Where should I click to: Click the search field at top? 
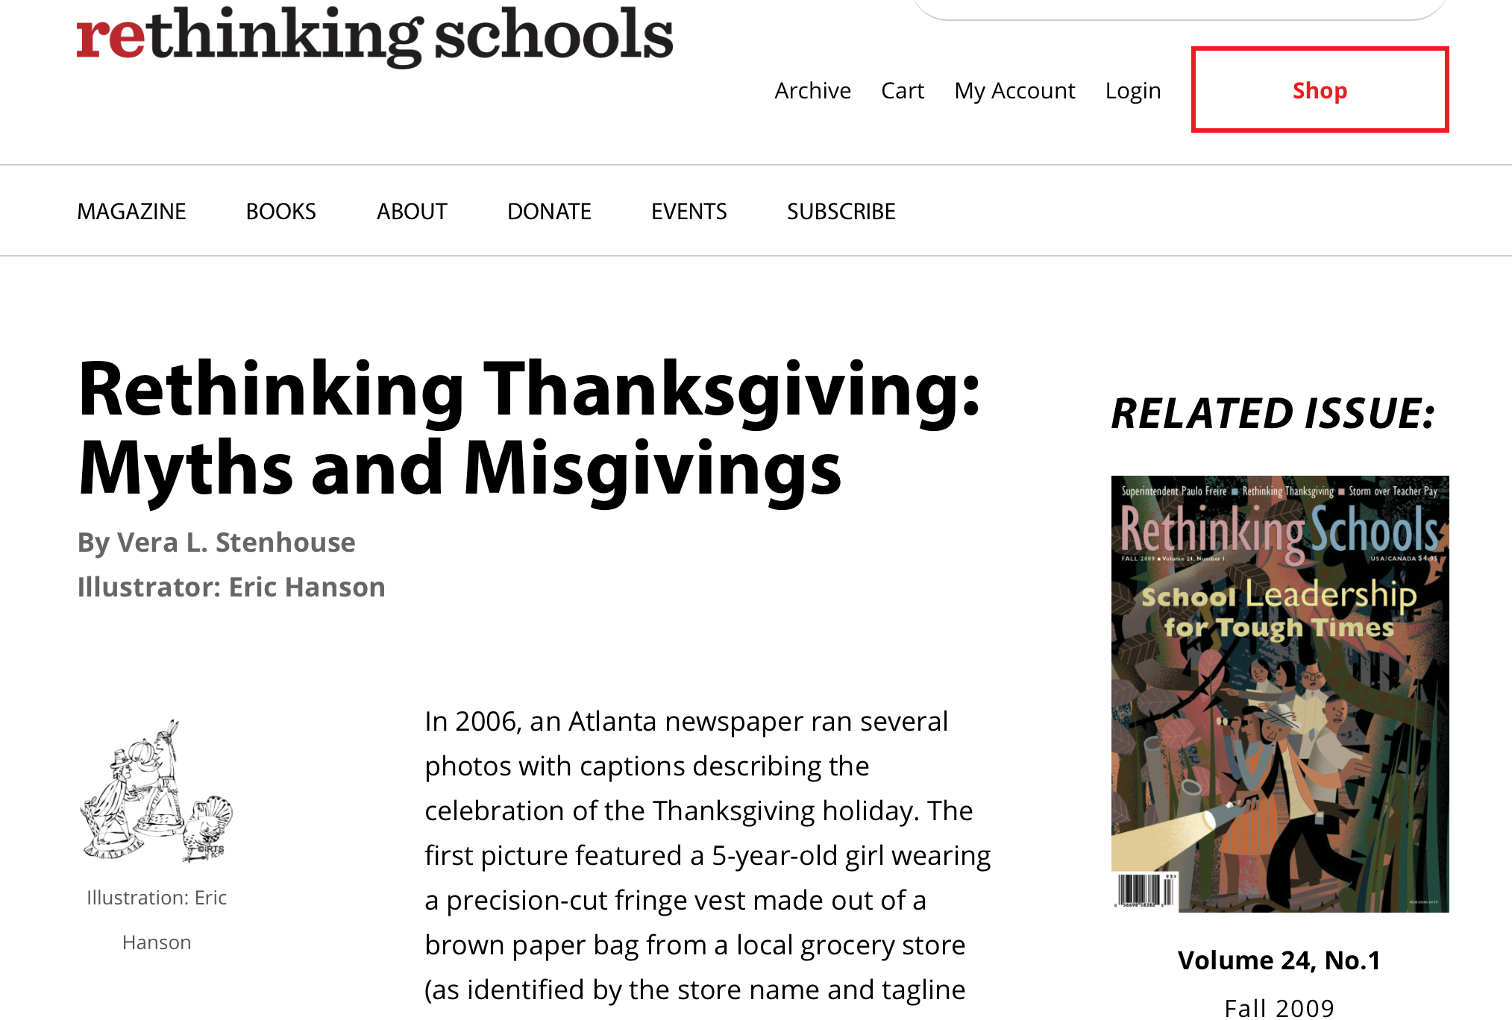(x=1179, y=9)
